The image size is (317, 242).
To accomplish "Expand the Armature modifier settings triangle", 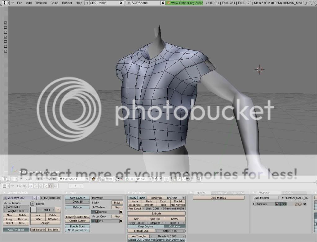I will [254, 204].
